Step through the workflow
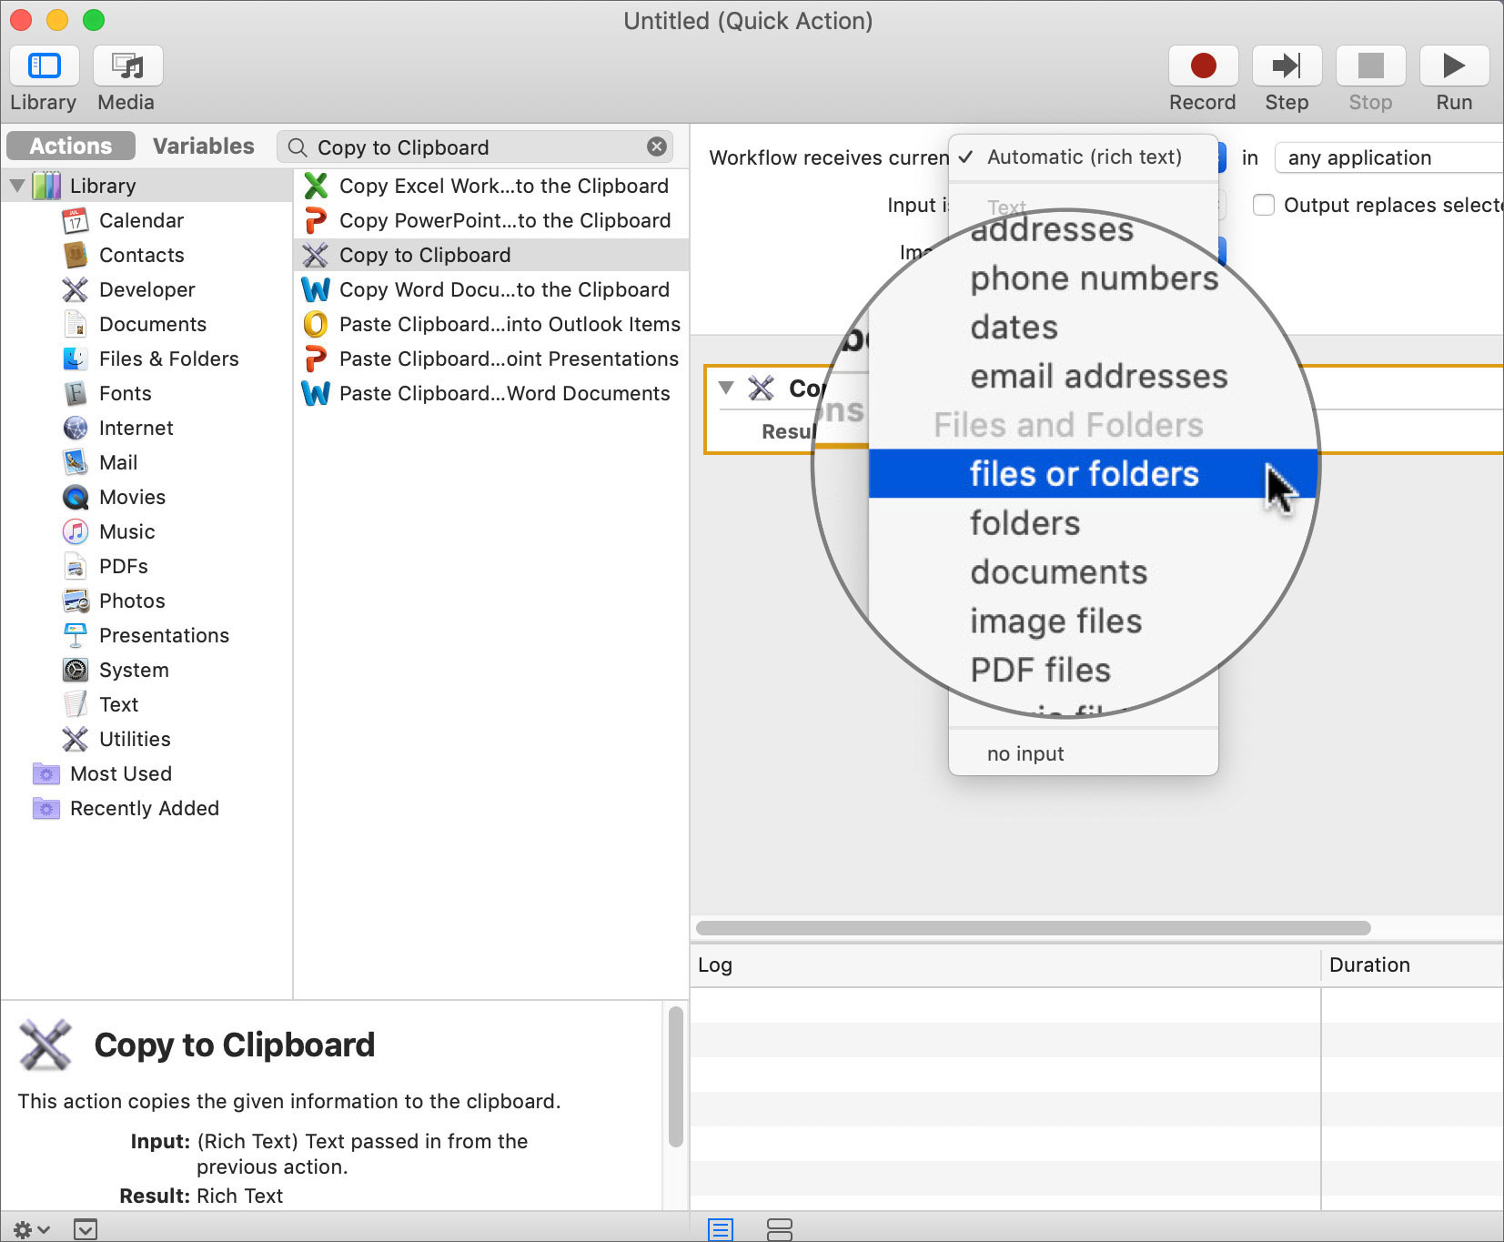Image resolution: width=1504 pixels, height=1242 pixels. click(1287, 66)
